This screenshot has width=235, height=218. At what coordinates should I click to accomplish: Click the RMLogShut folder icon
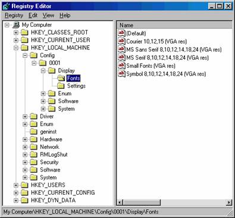34,155
